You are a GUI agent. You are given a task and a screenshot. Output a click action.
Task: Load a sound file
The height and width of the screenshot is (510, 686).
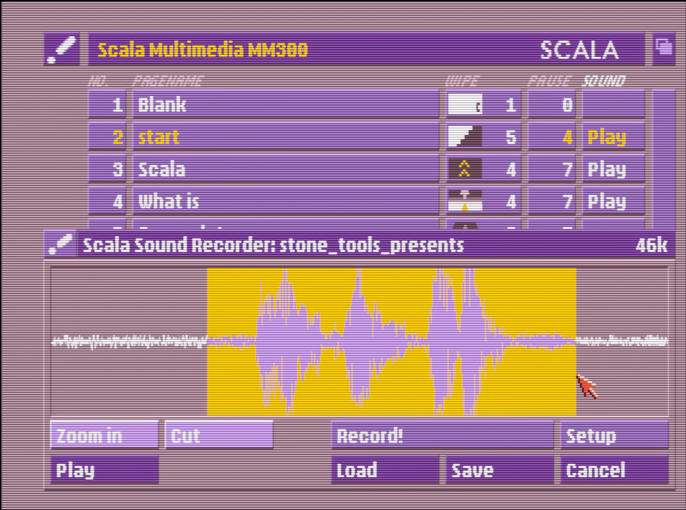pos(384,470)
